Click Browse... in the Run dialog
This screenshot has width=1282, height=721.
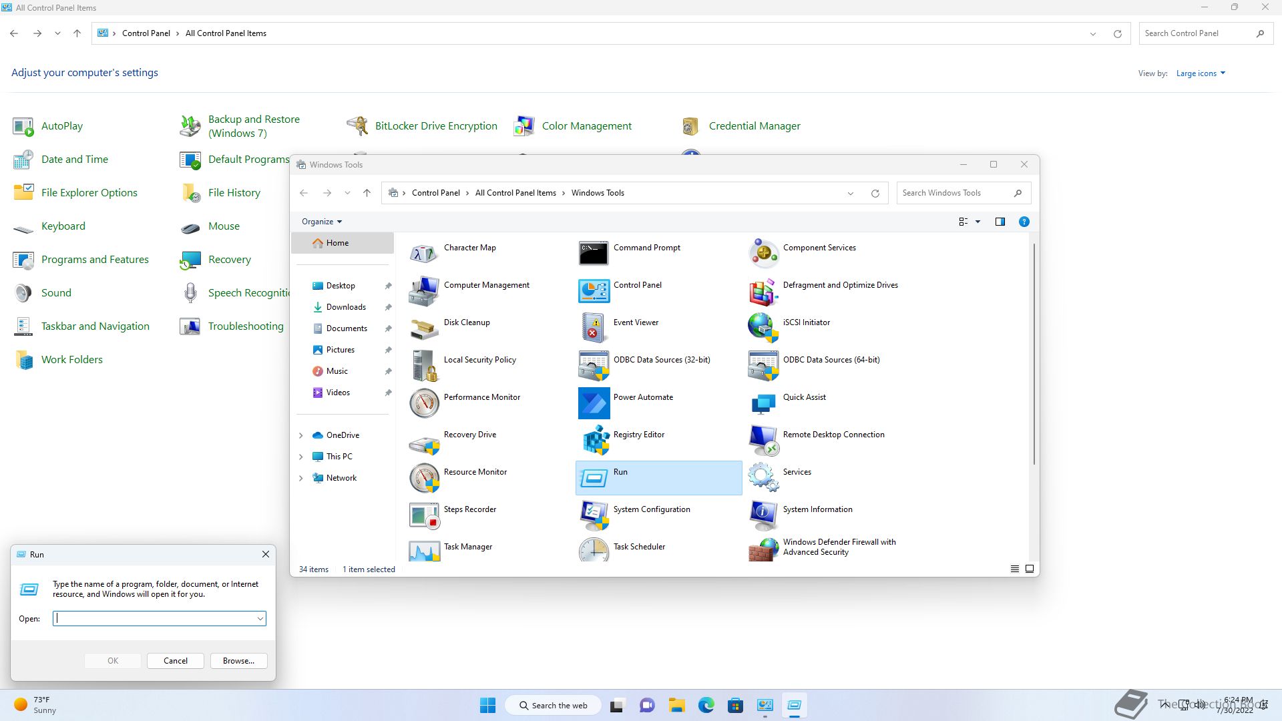[x=238, y=661]
